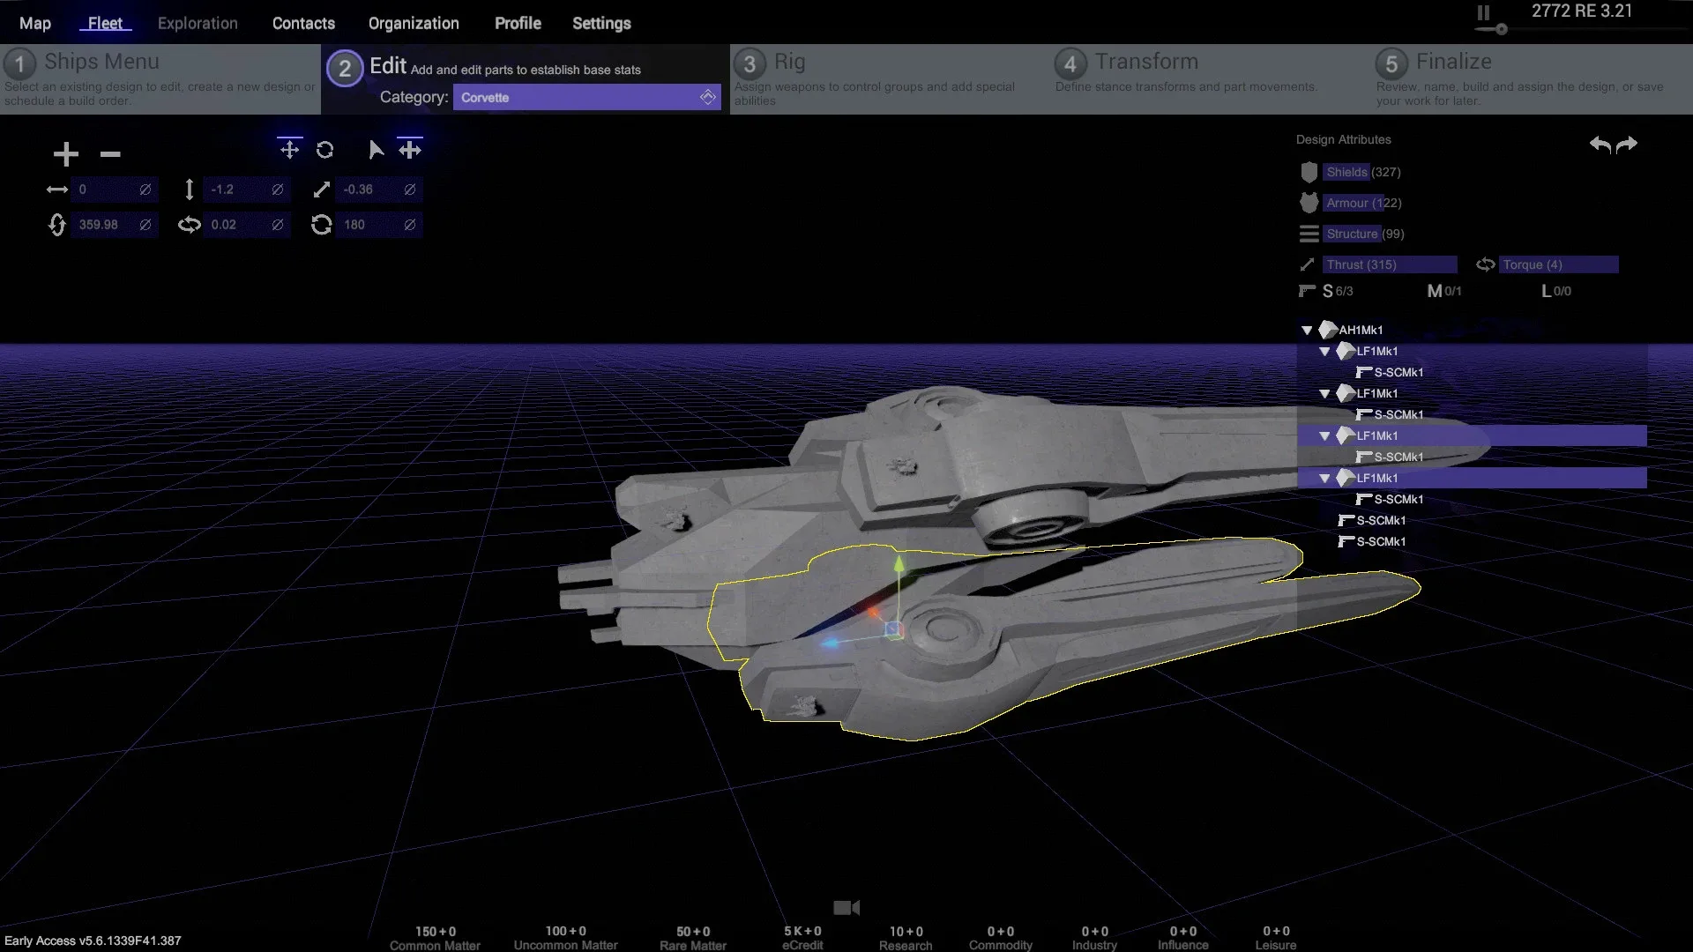Activate the pointer selection tool
1693x952 pixels.
pyautogui.click(x=376, y=150)
